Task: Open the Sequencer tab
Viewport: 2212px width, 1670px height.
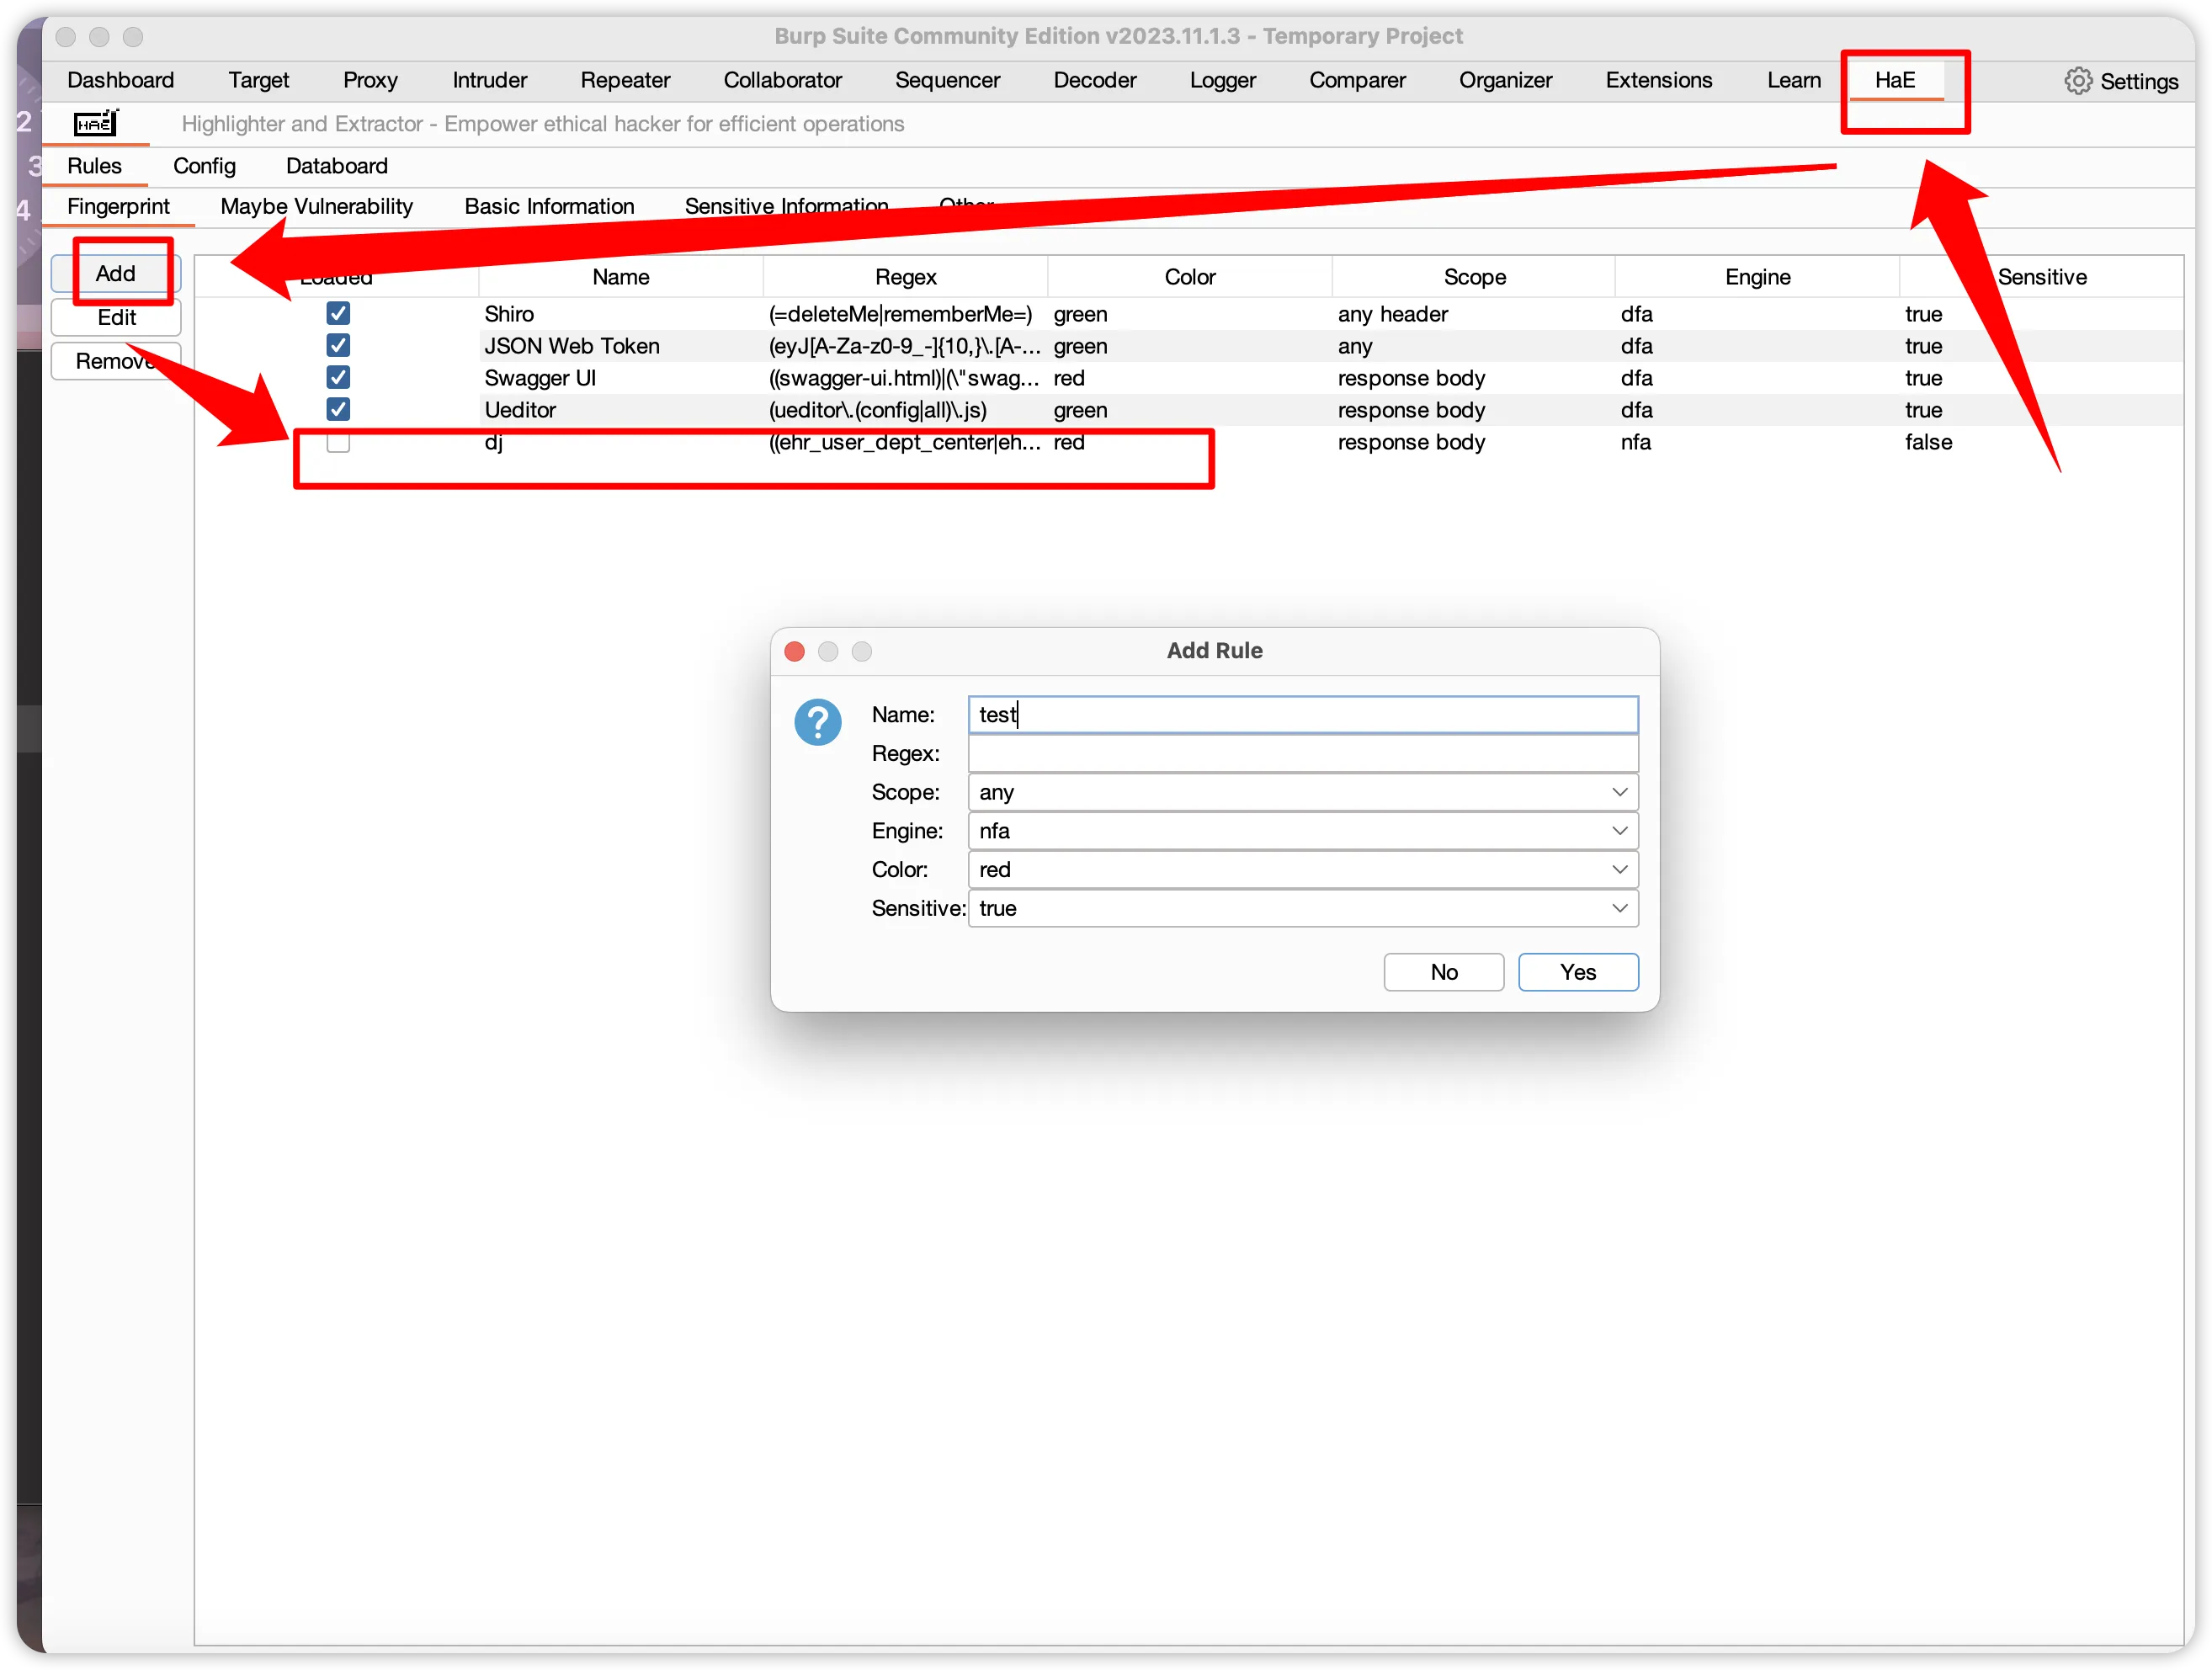Action: point(947,80)
